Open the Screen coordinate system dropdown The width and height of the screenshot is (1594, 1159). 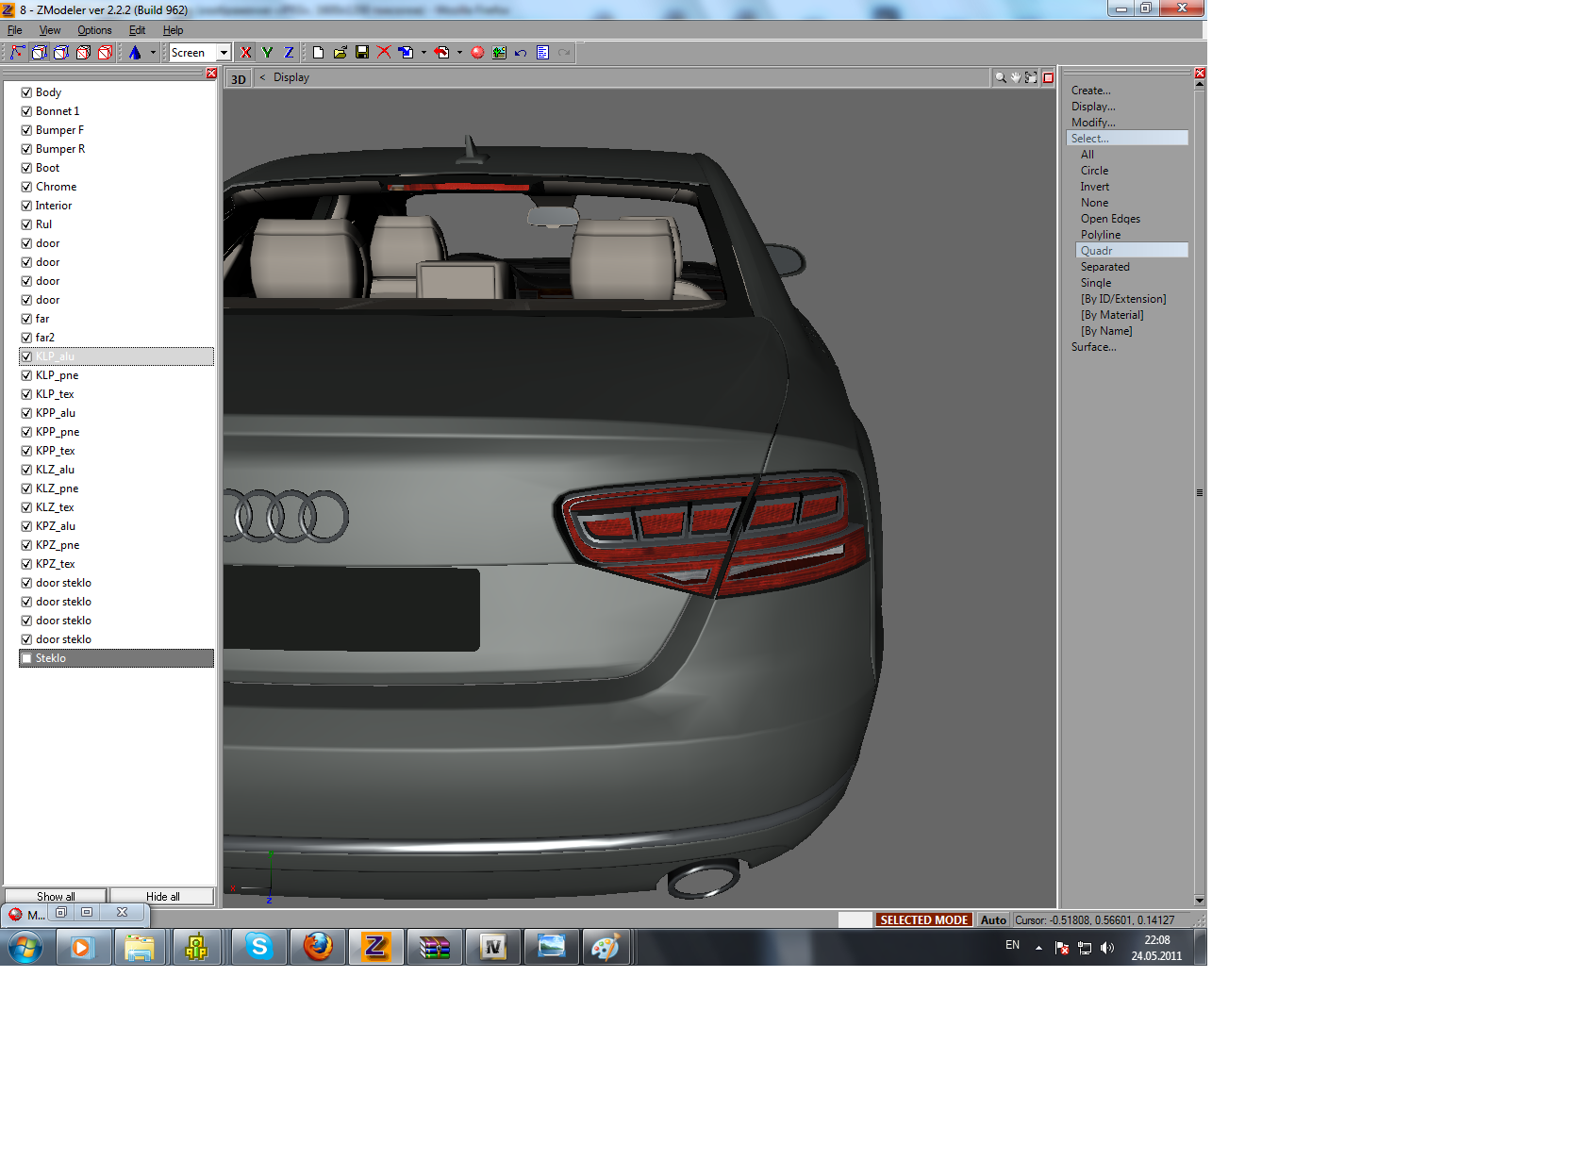pyautogui.click(x=224, y=53)
